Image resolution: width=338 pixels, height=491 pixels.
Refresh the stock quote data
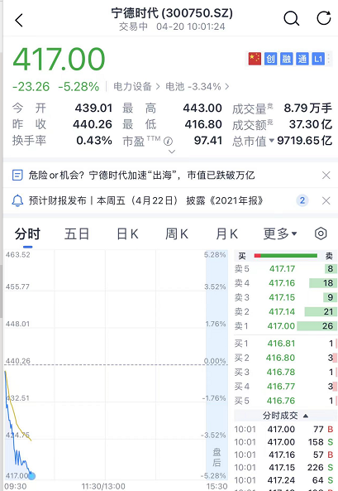pos(324,18)
